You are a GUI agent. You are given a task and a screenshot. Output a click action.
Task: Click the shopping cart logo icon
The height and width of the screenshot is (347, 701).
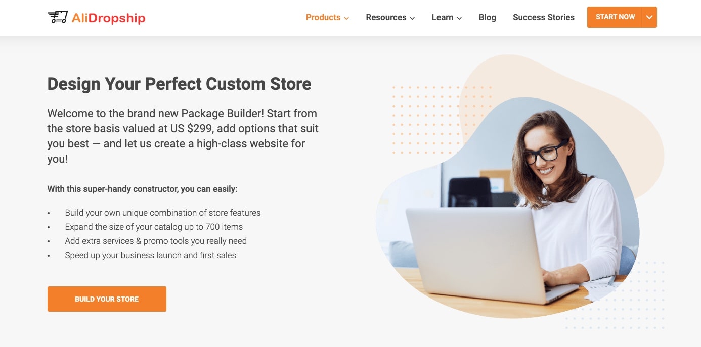pyautogui.click(x=58, y=17)
